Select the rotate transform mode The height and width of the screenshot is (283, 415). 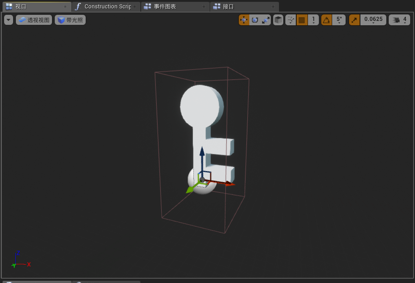click(255, 20)
